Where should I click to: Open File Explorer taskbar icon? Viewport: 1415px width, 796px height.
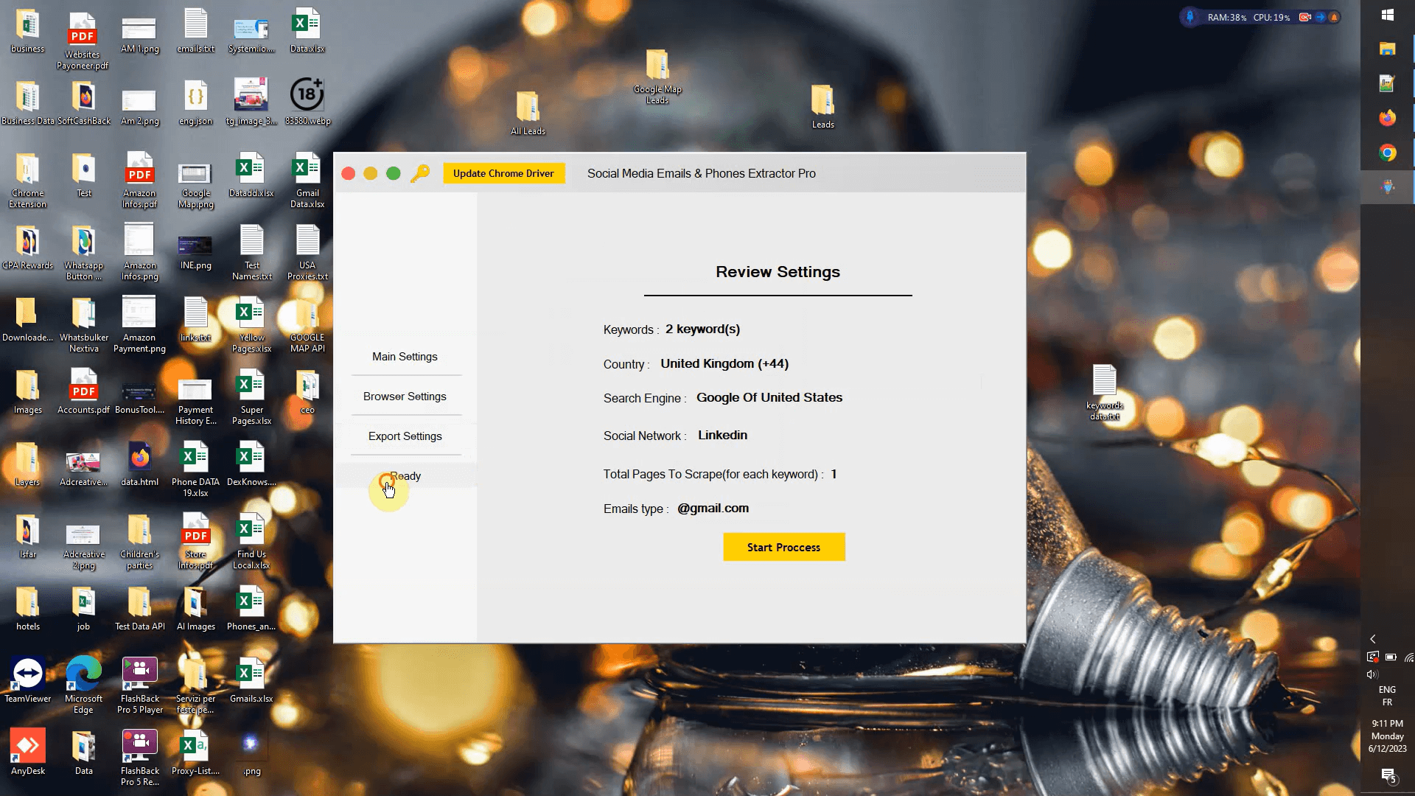click(x=1387, y=49)
